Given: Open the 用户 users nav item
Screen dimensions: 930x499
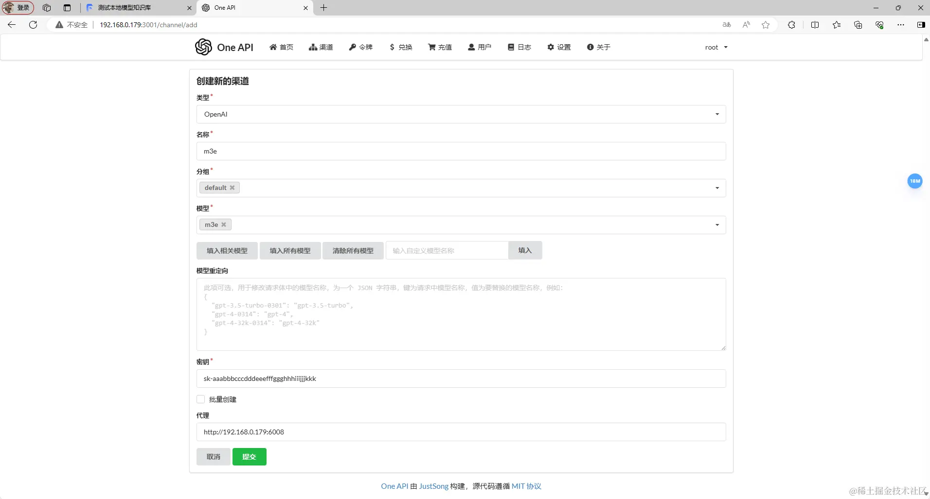Looking at the screenshot, I should tap(480, 47).
